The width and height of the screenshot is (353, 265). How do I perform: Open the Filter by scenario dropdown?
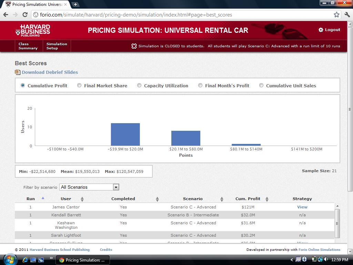click(x=89, y=187)
